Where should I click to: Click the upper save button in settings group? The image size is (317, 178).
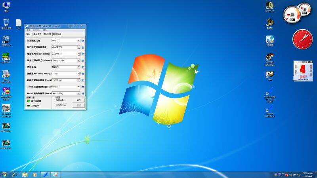pos(78,100)
